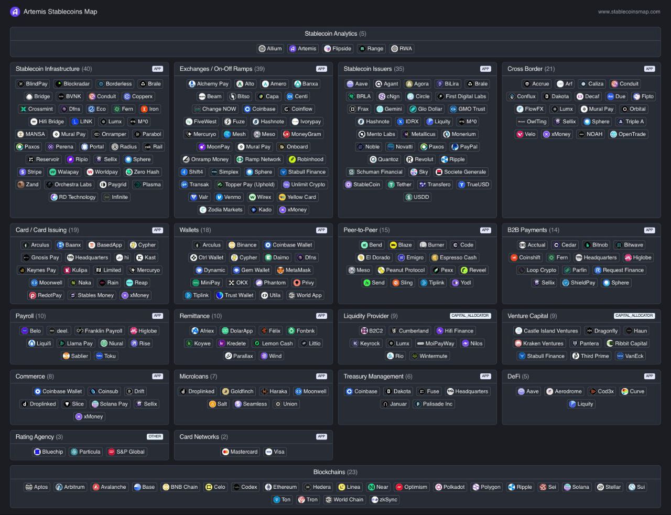The image size is (671, 515).
Task: Click the Visa logo icon
Action: [x=269, y=452]
